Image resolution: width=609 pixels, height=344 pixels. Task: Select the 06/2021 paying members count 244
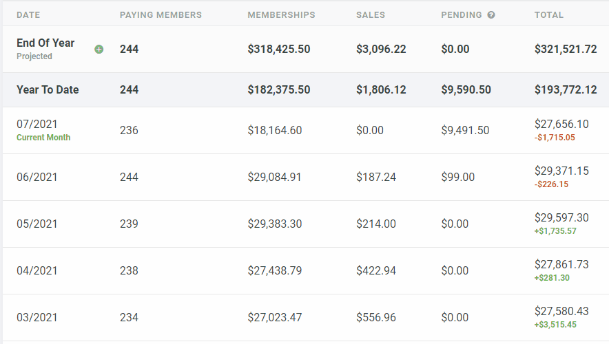[129, 178]
